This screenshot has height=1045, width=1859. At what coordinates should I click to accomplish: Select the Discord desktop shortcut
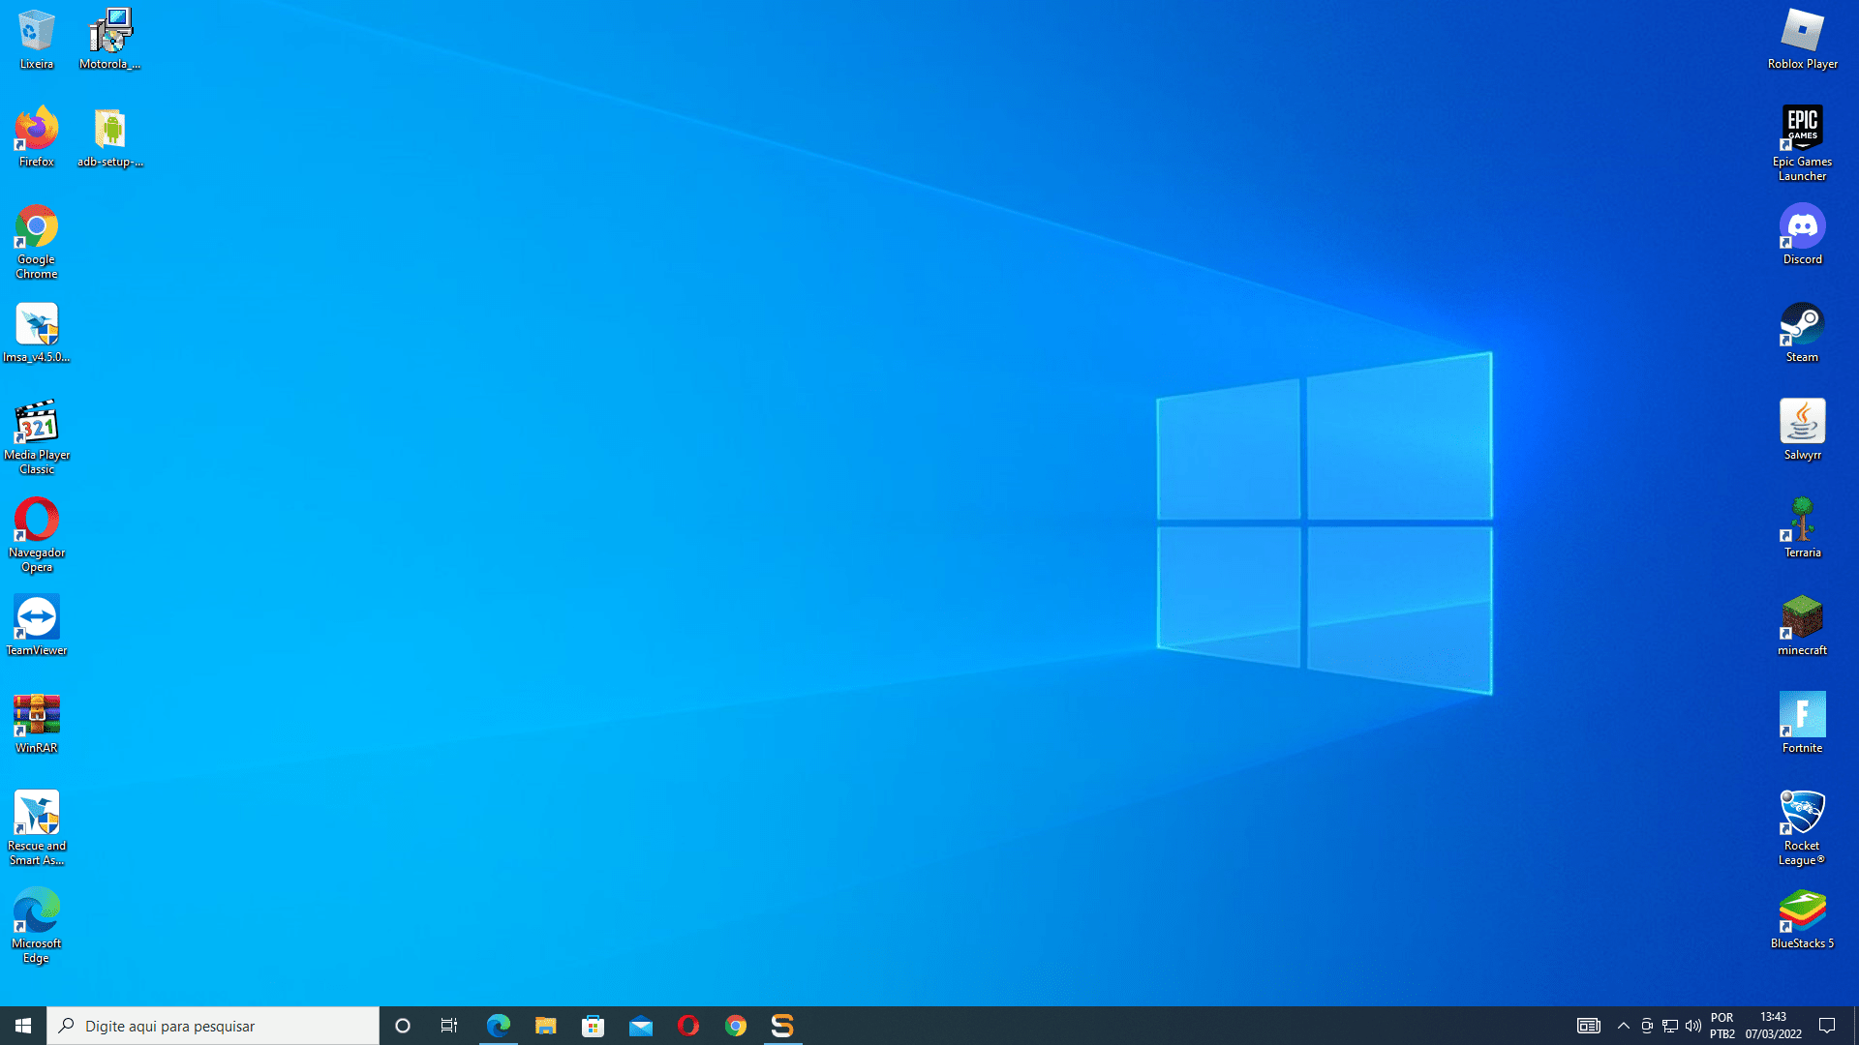(1802, 235)
